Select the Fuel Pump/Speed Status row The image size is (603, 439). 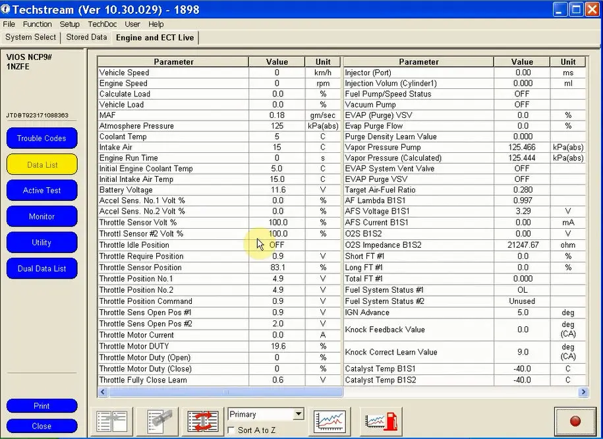pyautogui.click(x=465, y=94)
